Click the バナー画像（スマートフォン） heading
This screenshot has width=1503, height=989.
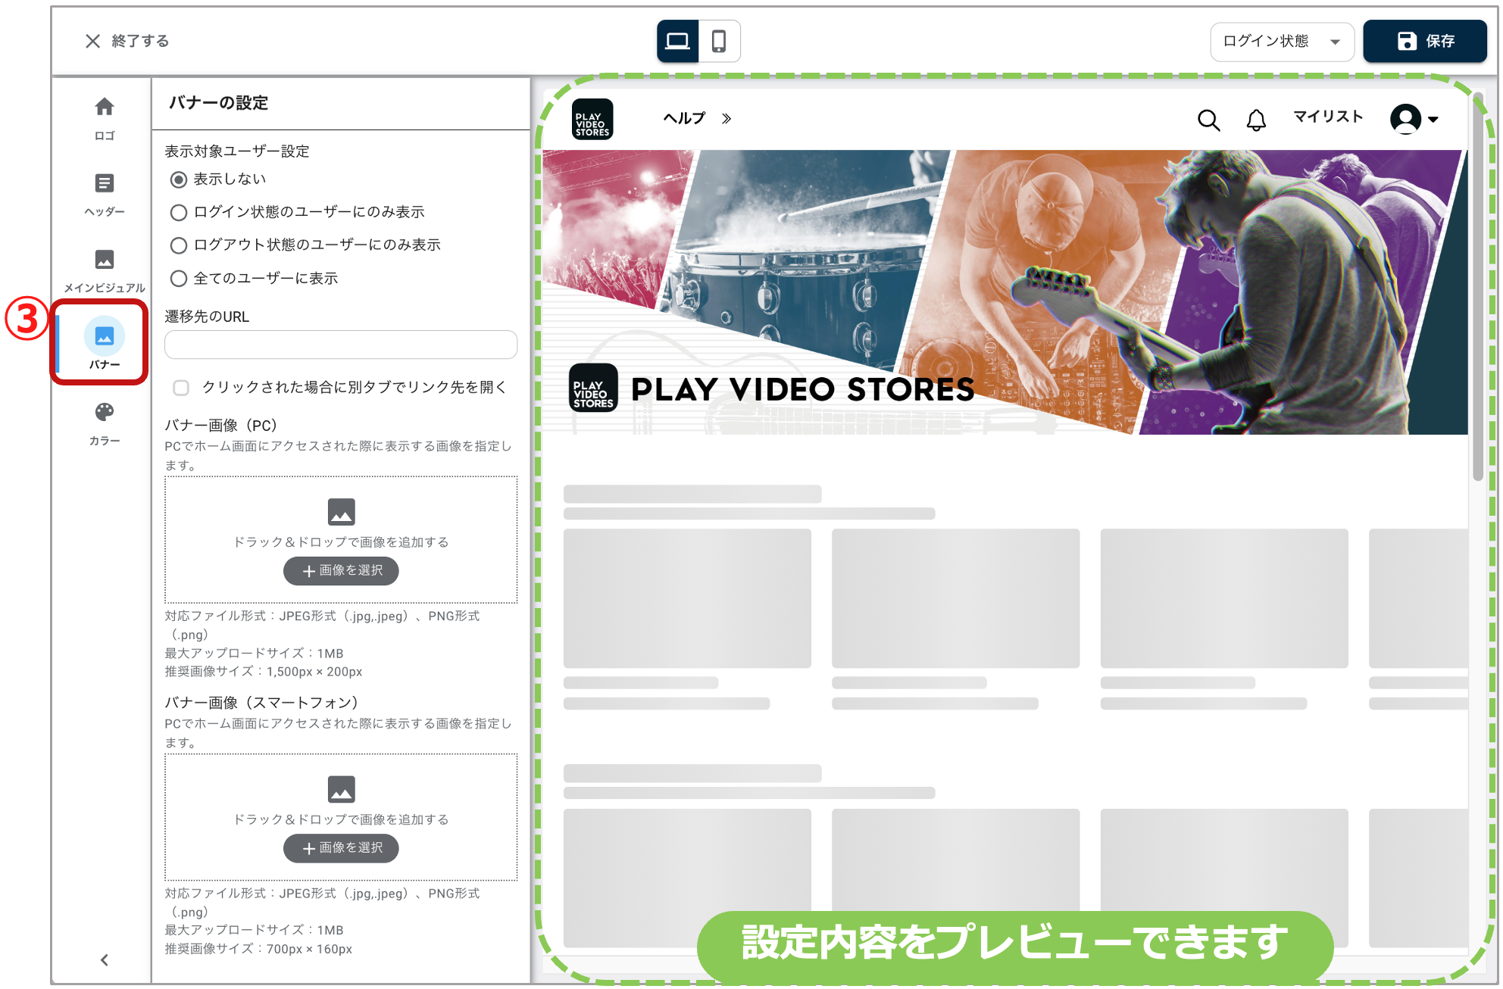tap(261, 703)
